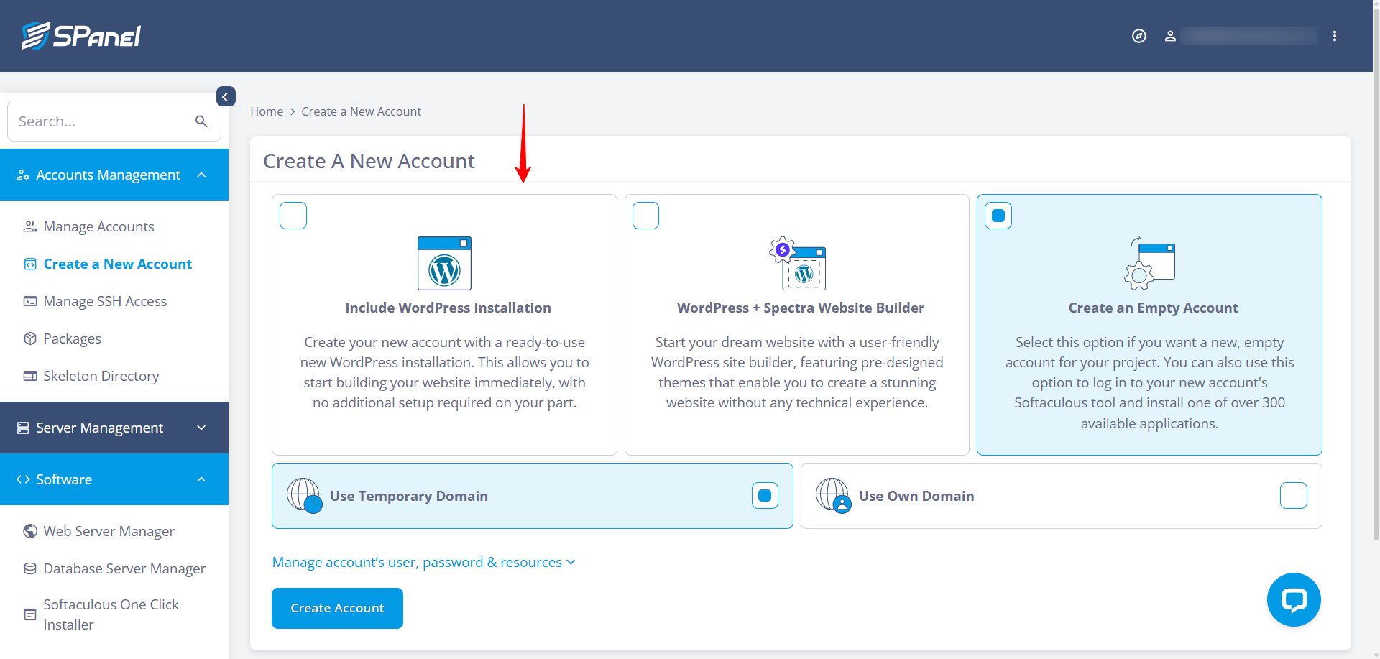Viewport: 1380px width, 659px height.
Task: Click the Software code brackets icon
Action: 23,479
